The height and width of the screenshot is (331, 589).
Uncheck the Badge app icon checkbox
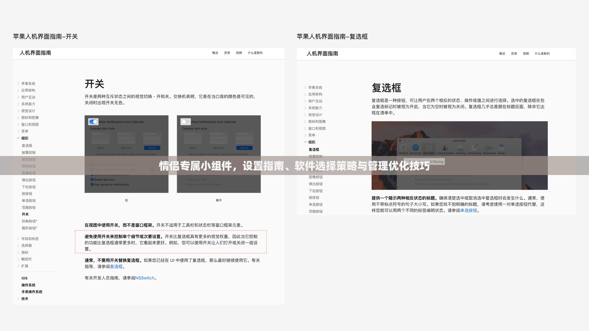click(x=92, y=179)
